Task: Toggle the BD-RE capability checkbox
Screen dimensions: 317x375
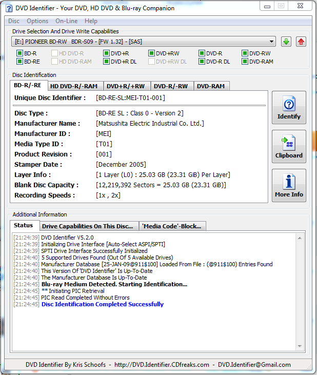Action: [19, 62]
